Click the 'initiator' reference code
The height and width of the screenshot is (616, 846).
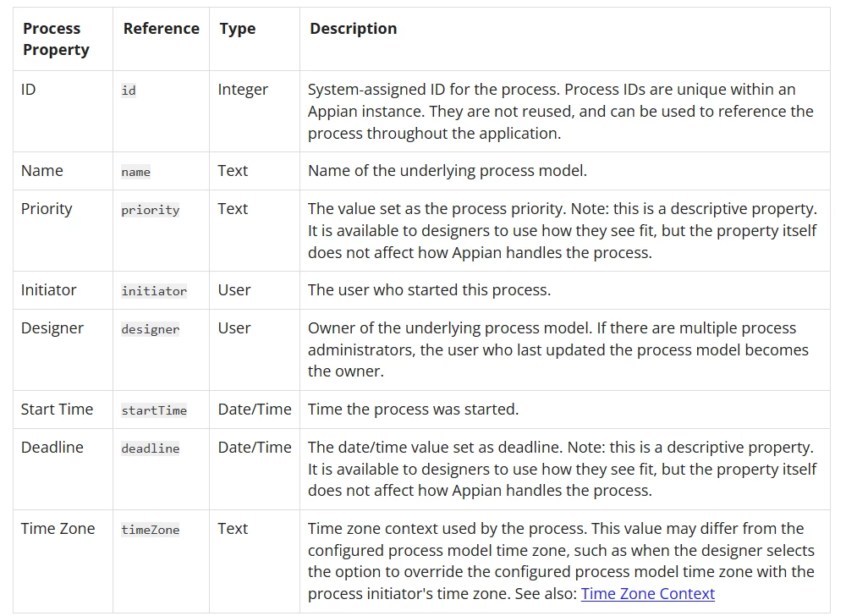click(154, 291)
